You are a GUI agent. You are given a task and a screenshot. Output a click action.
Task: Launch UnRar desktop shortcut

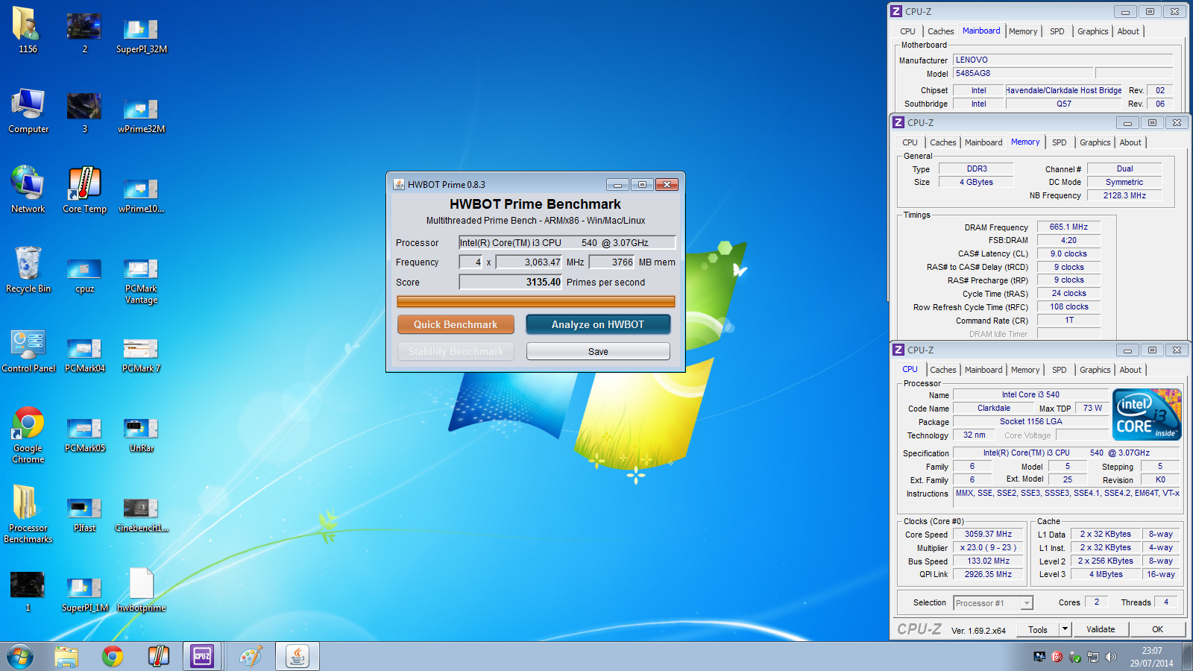click(x=141, y=435)
